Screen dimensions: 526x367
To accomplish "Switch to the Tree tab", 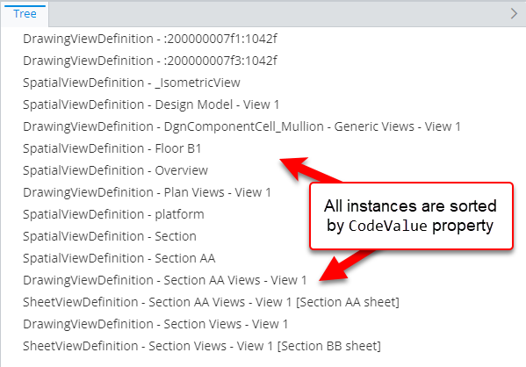I will pos(25,14).
